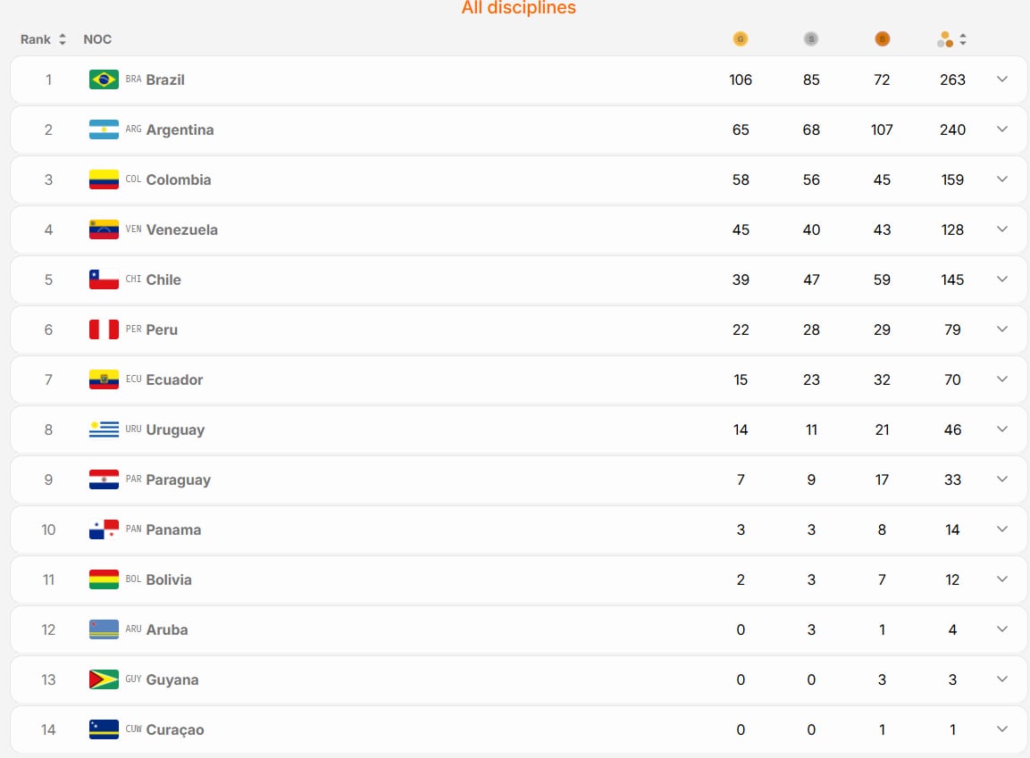Expand Panama row details chevron
This screenshot has height=758, width=1030.
pos(1001,529)
